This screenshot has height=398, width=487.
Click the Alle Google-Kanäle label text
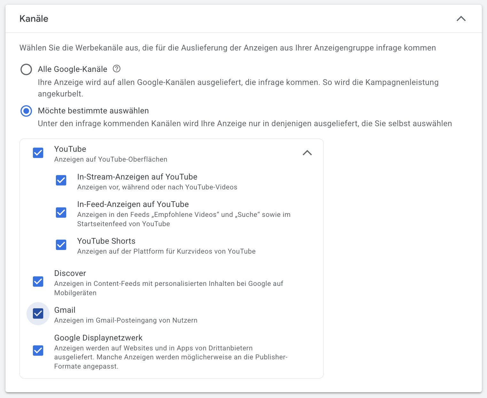[x=73, y=69]
